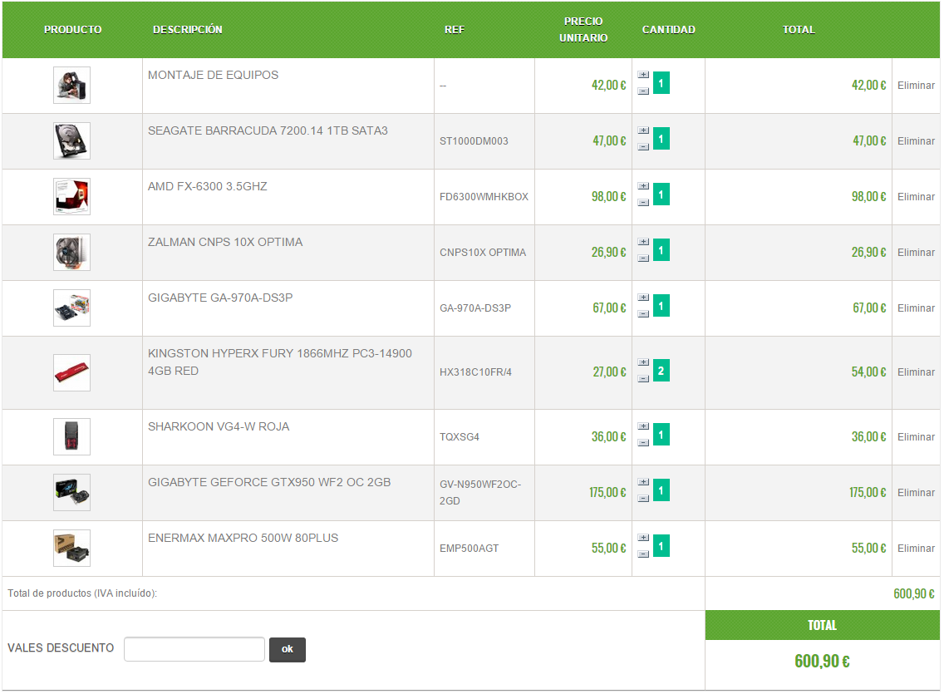Remove GIGABYTE GTX950 via Eliminar

pos(916,493)
